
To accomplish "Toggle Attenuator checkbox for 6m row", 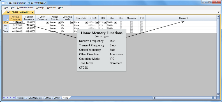I will (x=131, y=25).
